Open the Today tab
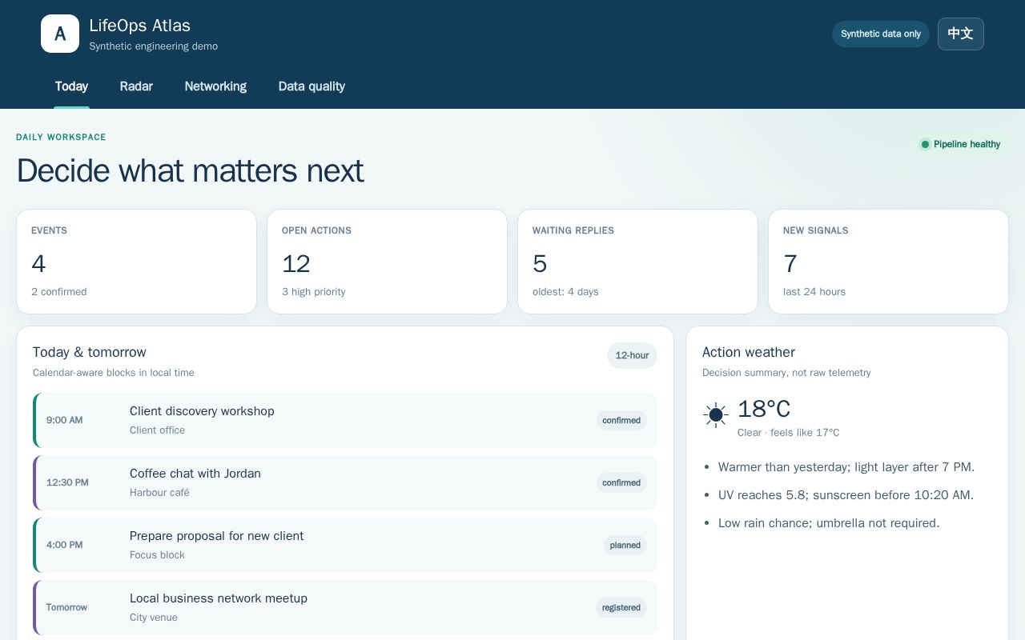1025x640 pixels. [x=71, y=86]
